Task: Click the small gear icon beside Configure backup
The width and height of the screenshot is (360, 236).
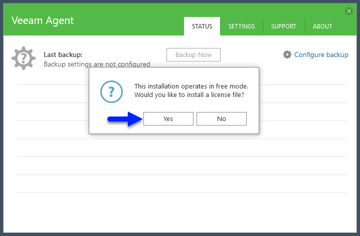Action: pos(287,54)
